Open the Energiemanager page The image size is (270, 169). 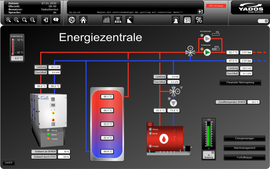tap(244, 139)
